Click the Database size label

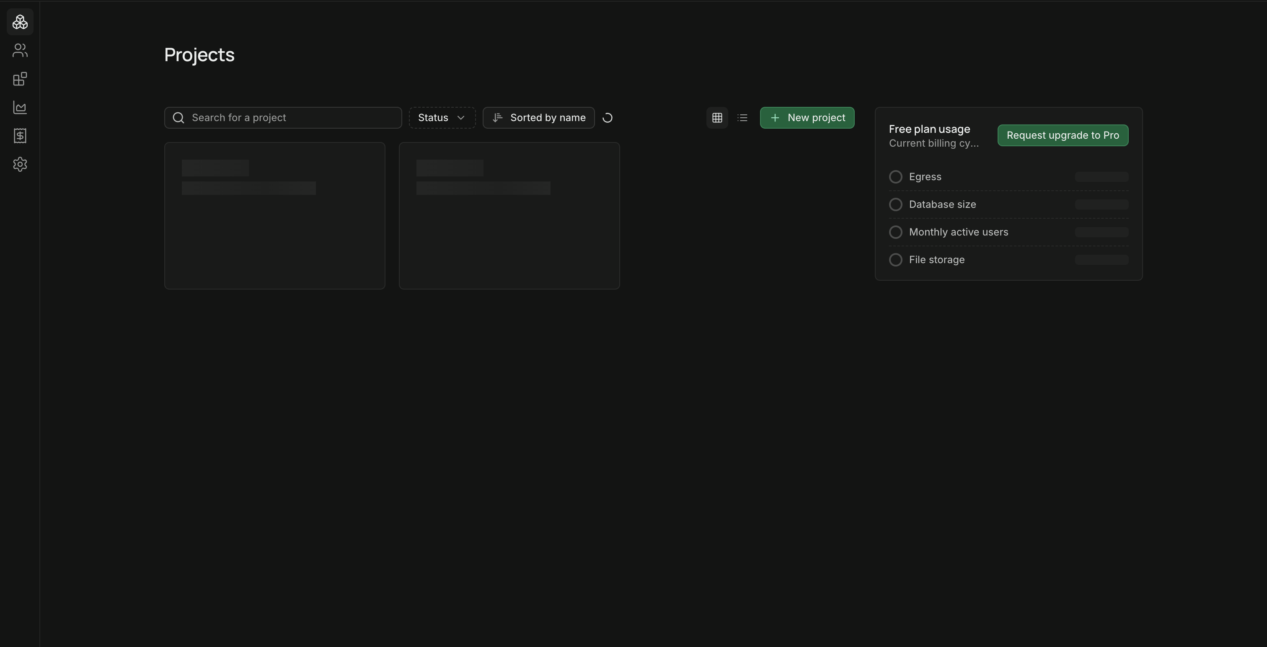coord(942,204)
